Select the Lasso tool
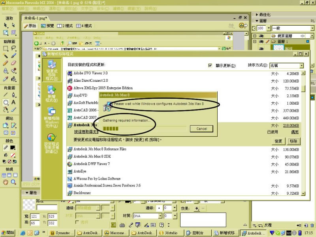 [13, 48]
